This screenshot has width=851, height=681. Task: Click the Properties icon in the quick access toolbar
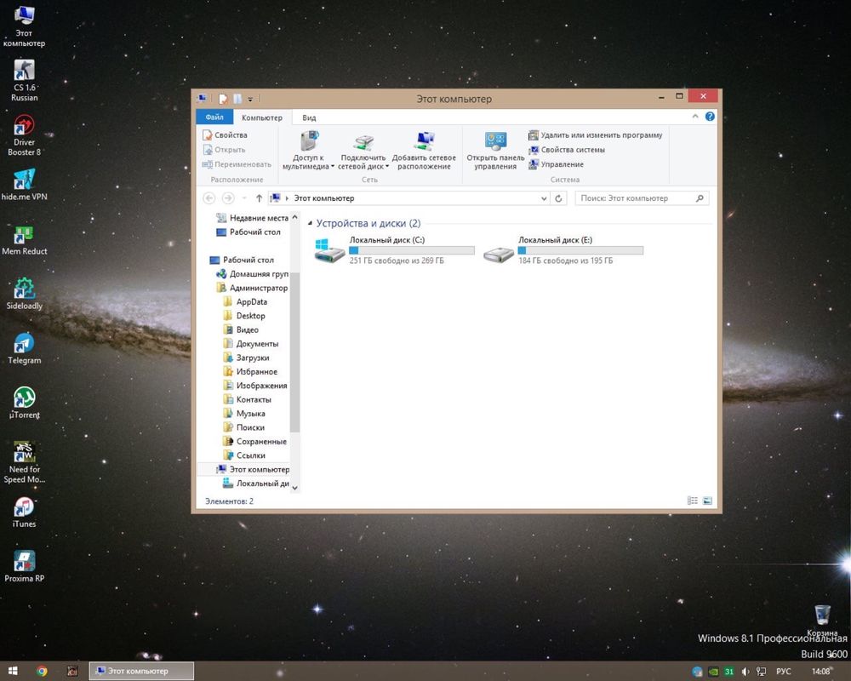click(x=223, y=99)
